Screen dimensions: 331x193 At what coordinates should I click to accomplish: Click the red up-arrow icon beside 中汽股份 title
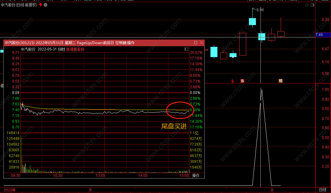pyautogui.click(x=41, y=5)
